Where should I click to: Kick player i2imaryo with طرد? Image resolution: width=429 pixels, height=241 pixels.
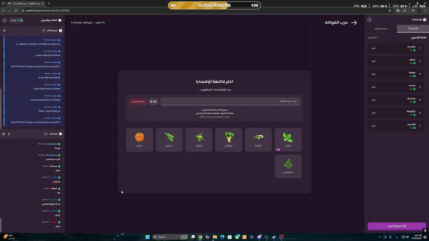click(373, 100)
